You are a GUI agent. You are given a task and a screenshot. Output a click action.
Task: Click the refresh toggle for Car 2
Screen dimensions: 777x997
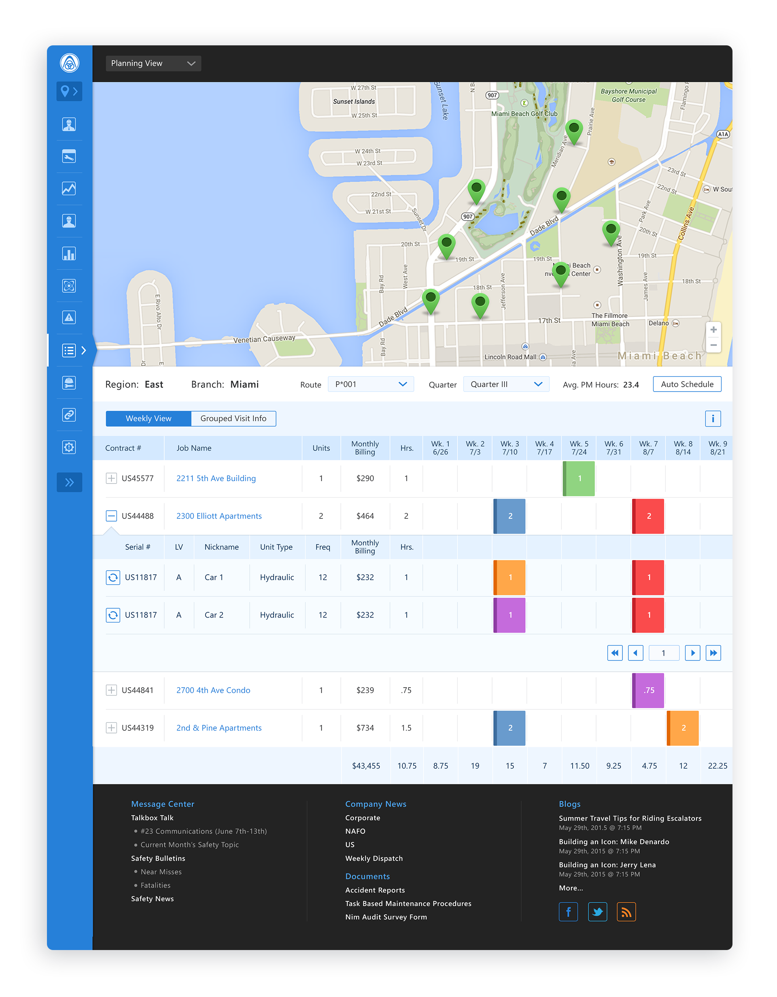coord(113,616)
